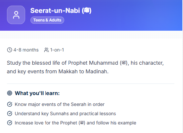Click the divider line above What you'll learn
This screenshot has width=183, height=133.
click(x=91, y=83)
